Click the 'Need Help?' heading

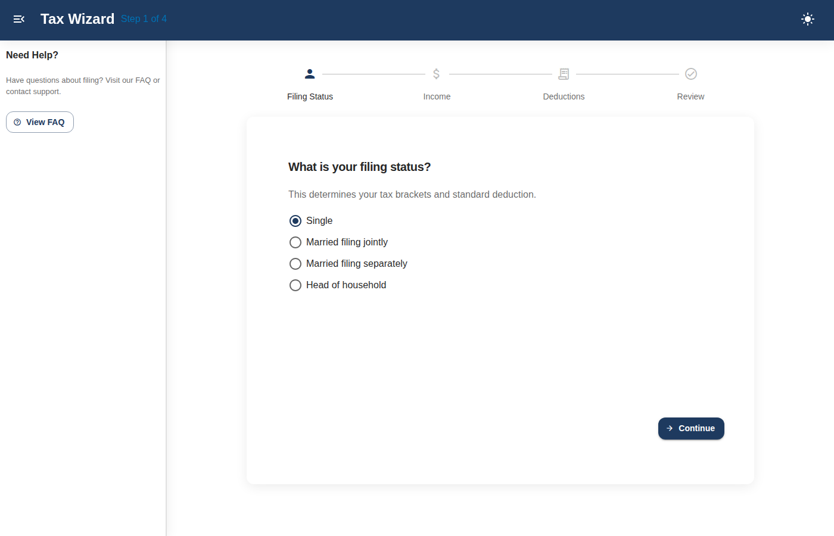[x=32, y=55]
